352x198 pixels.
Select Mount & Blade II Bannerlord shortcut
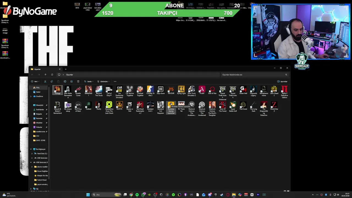pos(57,108)
